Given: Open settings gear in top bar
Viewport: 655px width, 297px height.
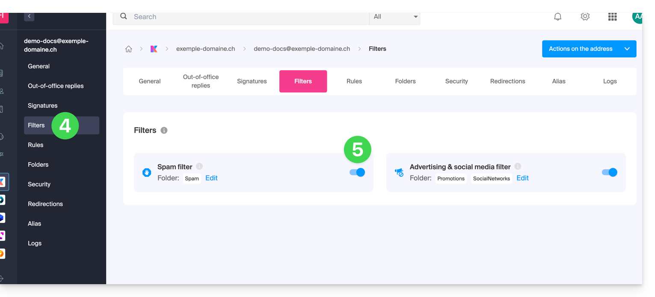Looking at the screenshot, I should 585,17.
